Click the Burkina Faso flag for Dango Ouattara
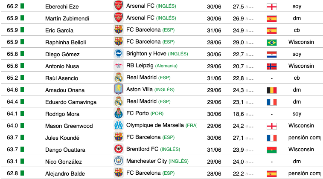This screenshot has width=323, height=179. pos(271,150)
